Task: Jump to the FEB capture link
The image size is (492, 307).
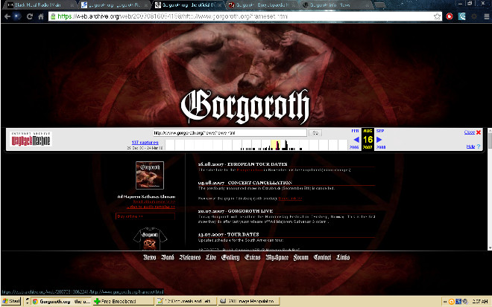Action: [355, 131]
